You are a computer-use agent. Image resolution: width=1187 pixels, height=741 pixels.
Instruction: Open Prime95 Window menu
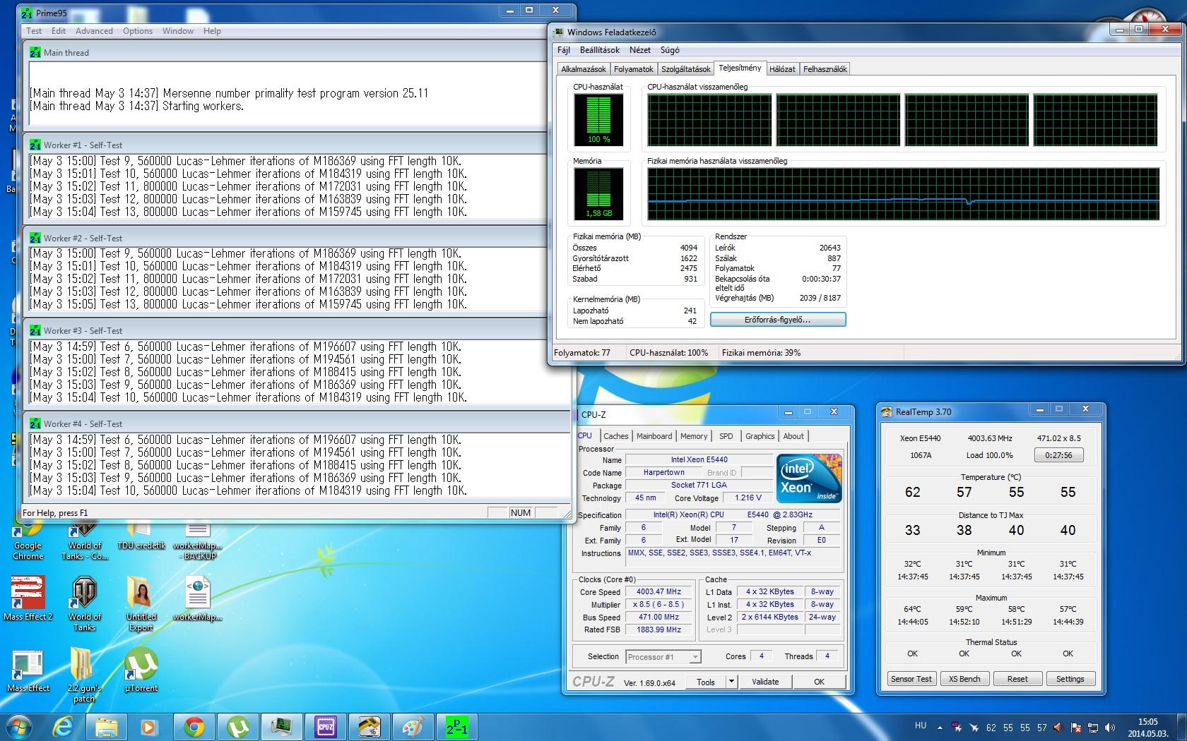click(178, 31)
